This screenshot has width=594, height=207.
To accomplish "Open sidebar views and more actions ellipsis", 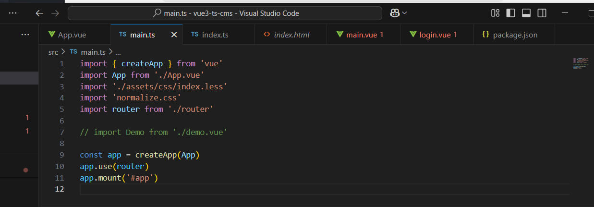I will [25, 35].
